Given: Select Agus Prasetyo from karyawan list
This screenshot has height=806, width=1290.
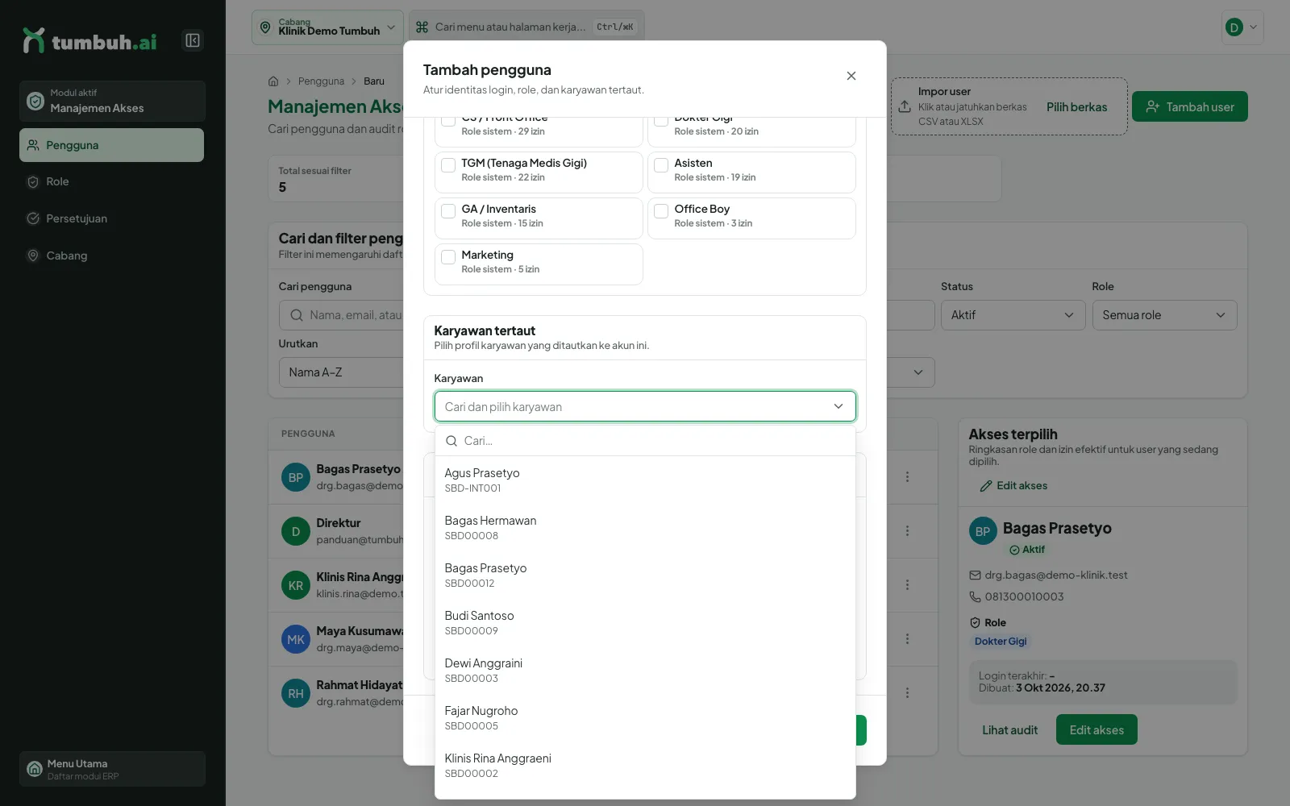Looking at the screenshot, I should [x=645, y=480].
